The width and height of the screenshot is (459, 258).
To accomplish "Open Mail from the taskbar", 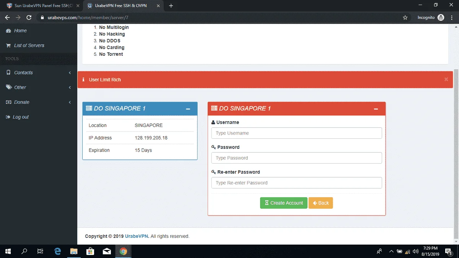I will 107,251.
